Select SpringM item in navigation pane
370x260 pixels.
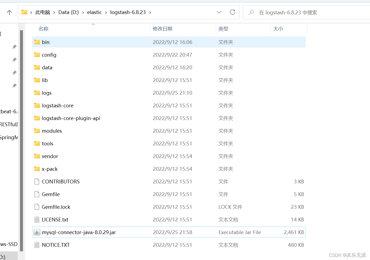(9, 137)
